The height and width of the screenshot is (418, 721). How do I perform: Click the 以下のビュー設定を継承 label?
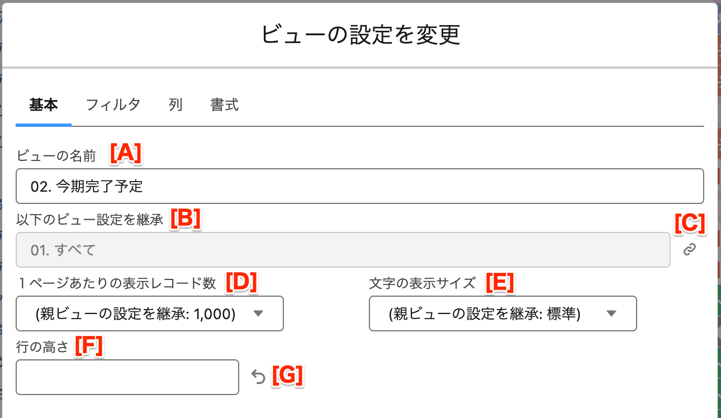[90, 220]
